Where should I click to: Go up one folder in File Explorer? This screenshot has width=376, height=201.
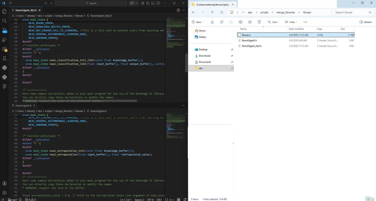point(212,12)
